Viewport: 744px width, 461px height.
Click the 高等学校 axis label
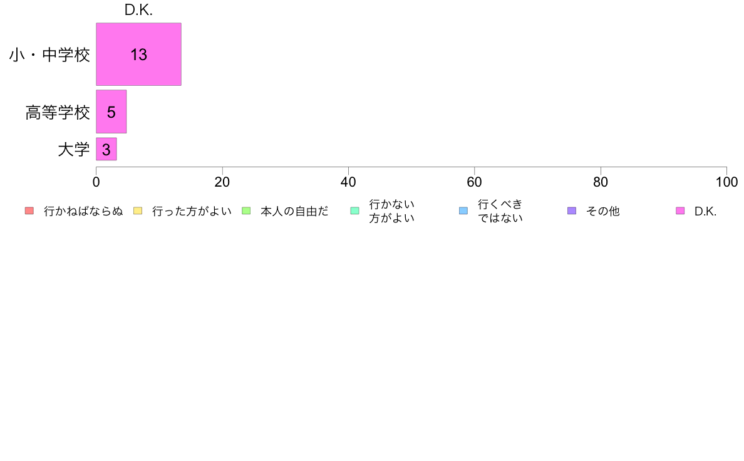[x=58, y=113]
